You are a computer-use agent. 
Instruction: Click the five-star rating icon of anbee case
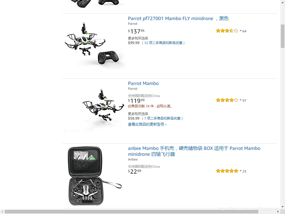click(227, 171)
